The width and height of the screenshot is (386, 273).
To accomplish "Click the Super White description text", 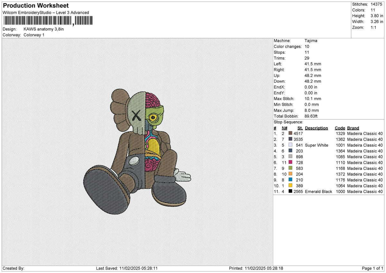I will pyautogui.click(x=317, y=145).
